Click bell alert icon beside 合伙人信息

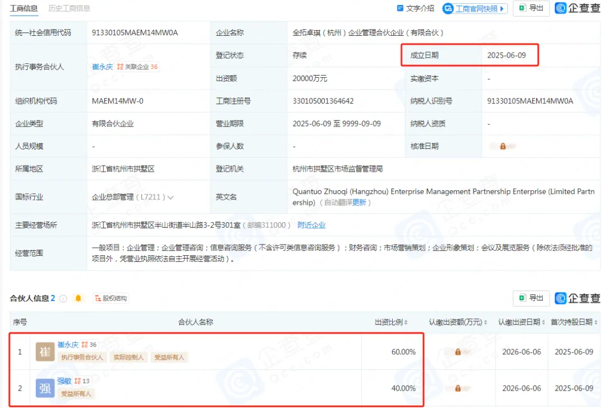[78, 298]
